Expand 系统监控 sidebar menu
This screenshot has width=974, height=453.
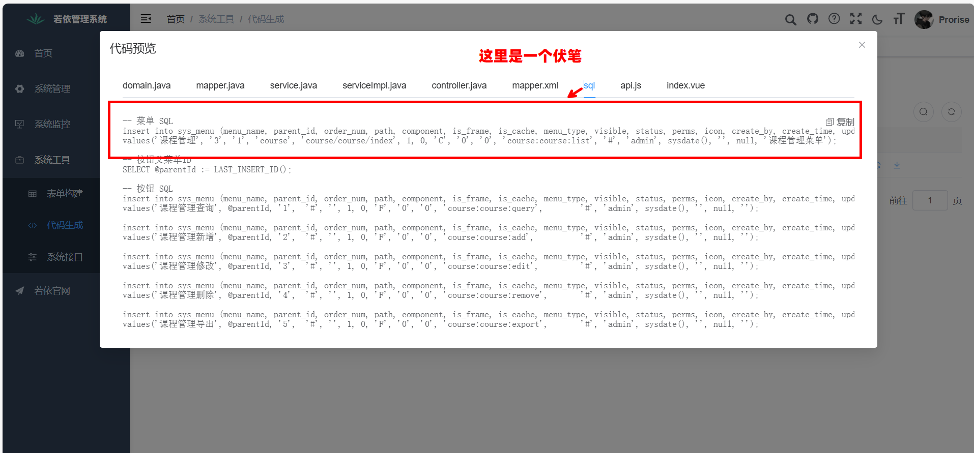(x=52, y=124)
